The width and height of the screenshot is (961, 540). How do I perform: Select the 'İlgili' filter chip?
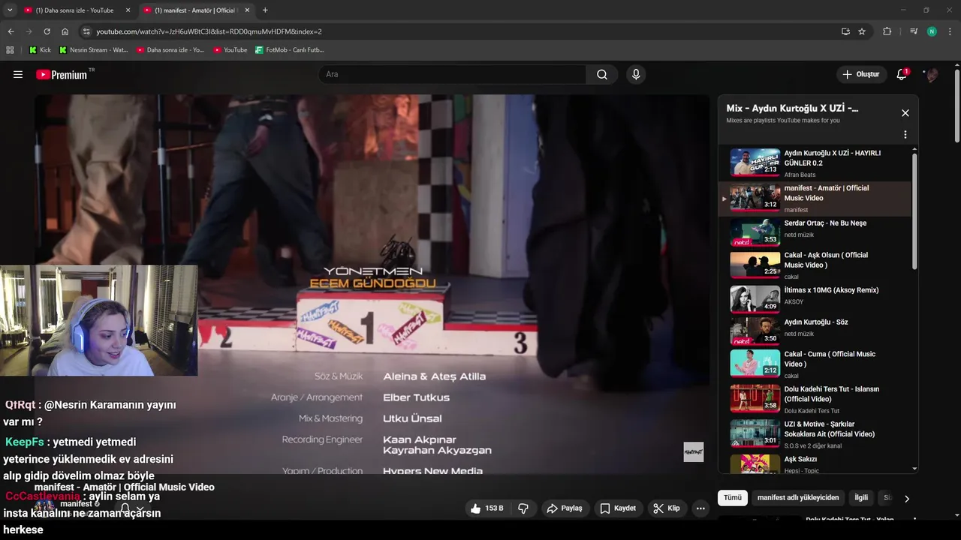(861, 497)
